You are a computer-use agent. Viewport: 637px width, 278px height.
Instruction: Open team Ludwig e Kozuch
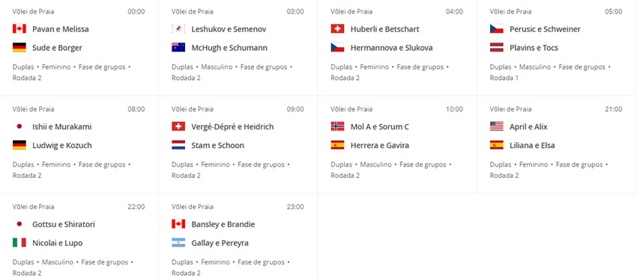(x=61, y=146)
